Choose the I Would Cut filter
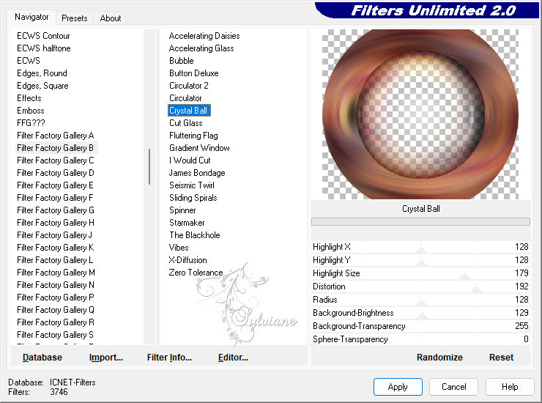 coord(190,160)
